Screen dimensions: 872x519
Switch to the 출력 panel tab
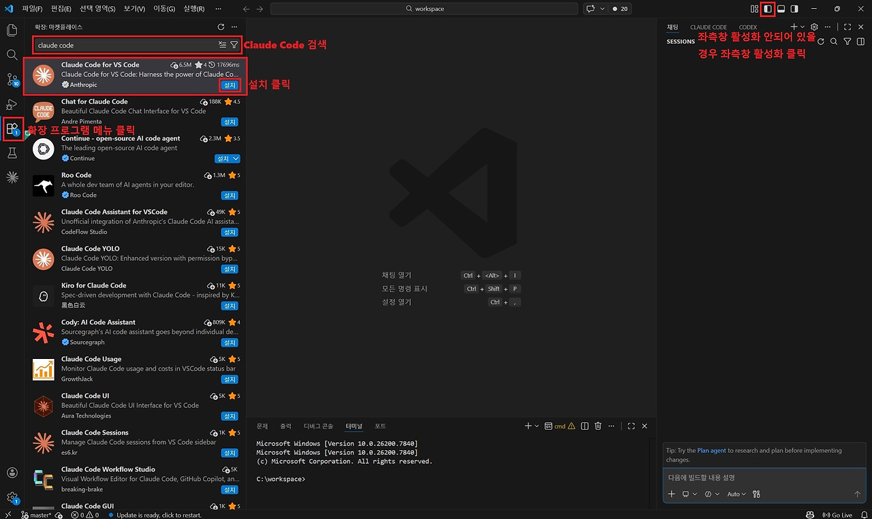click(285, 426)
